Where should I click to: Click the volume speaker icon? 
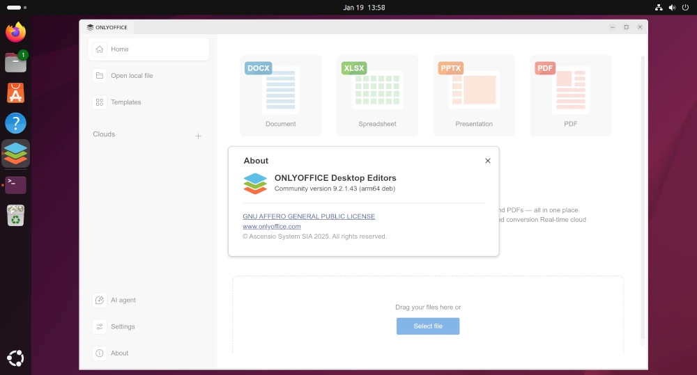point(672,8)
